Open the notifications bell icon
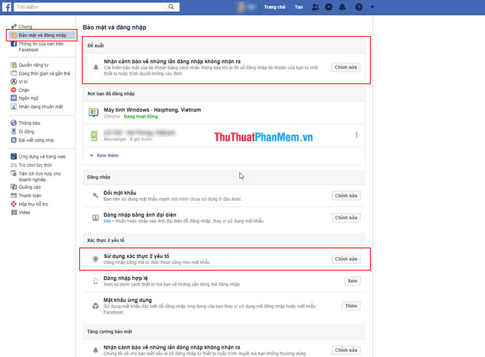Screen dimensions: 485x357 [342, 7]
